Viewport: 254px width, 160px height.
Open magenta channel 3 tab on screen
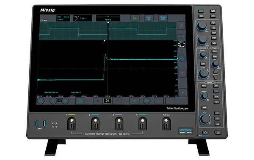point(182,73)
